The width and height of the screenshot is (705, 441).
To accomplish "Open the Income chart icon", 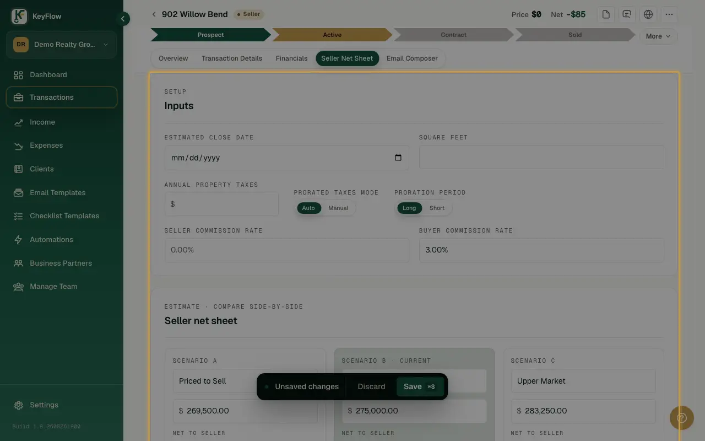I will pos(18,122).
